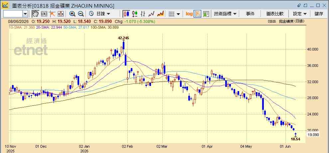Toggle the highlighted data legend icon
The image size is (329, 153).
click(198, 14)
